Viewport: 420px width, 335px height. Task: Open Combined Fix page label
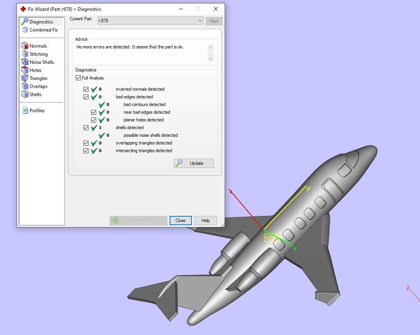[44, 30]
